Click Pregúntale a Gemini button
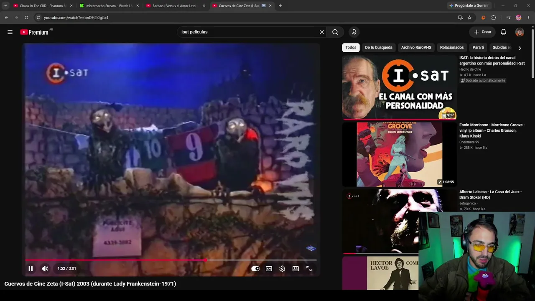Screen dimensions: 535x301 (x=469, y=6)
